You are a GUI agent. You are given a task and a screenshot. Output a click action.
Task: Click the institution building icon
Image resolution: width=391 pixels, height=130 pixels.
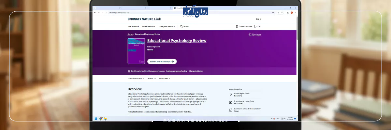pos(129,71)
